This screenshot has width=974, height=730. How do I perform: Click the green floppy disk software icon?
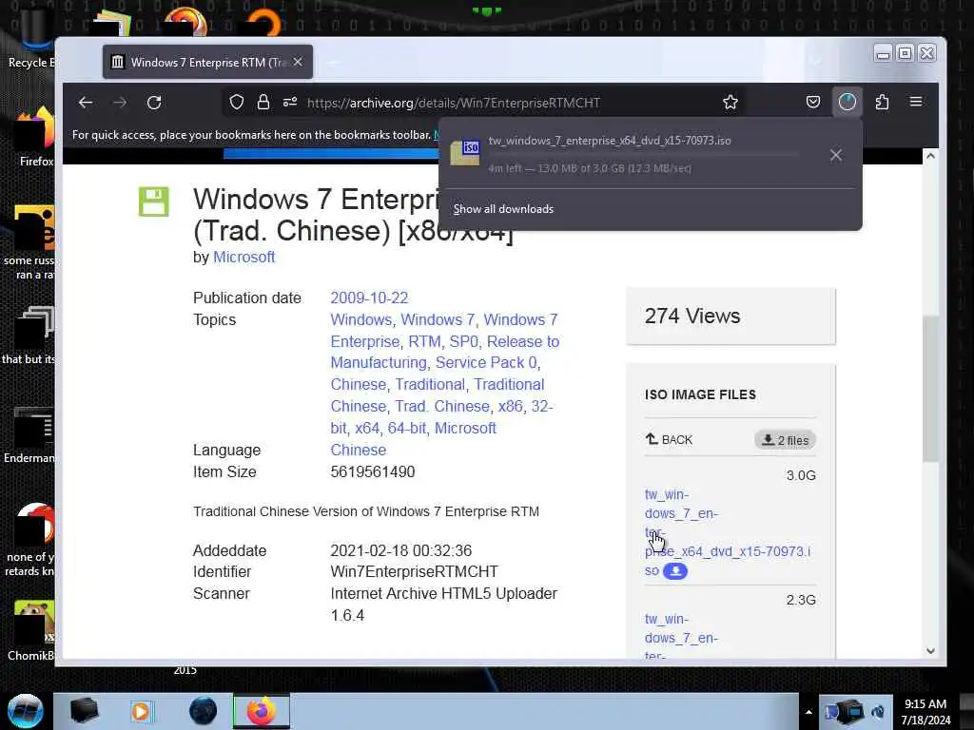pos(153,202)
